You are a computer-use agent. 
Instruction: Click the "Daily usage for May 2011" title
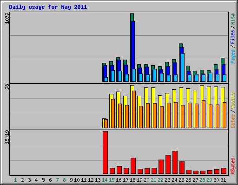[48, 7]
